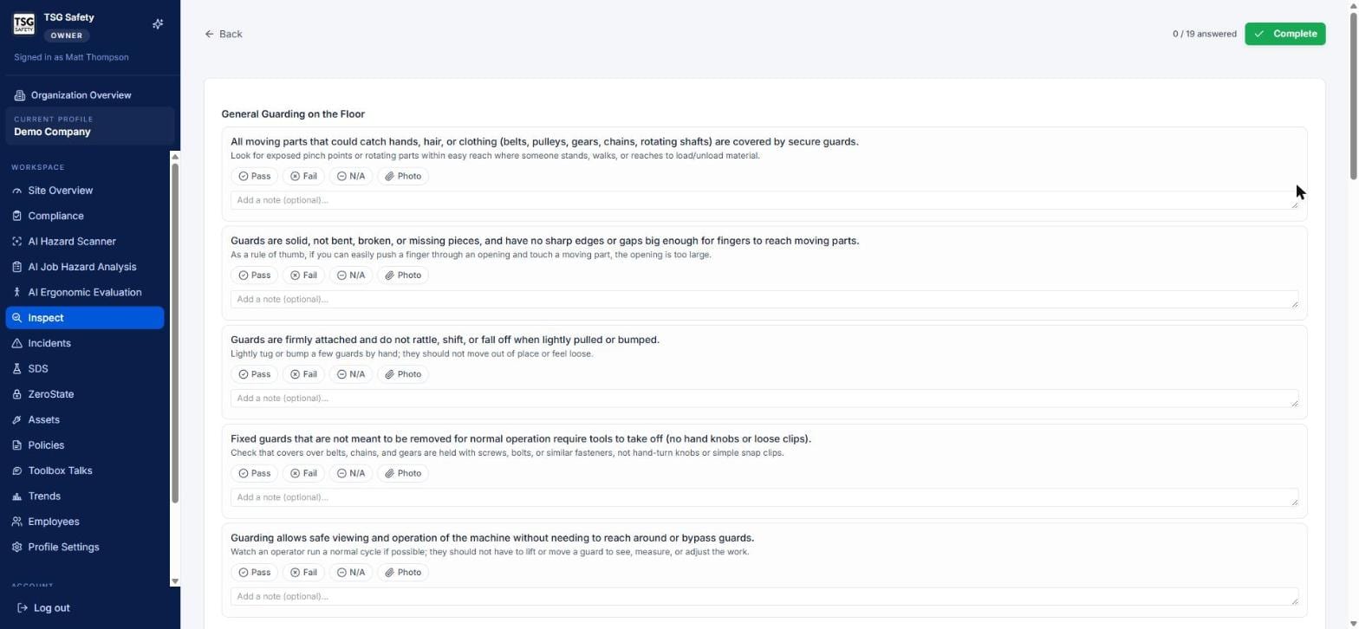This screenshot has width=1359, height=629.
Task: Click the ZeroState lock icon
Action: (17, 394)
